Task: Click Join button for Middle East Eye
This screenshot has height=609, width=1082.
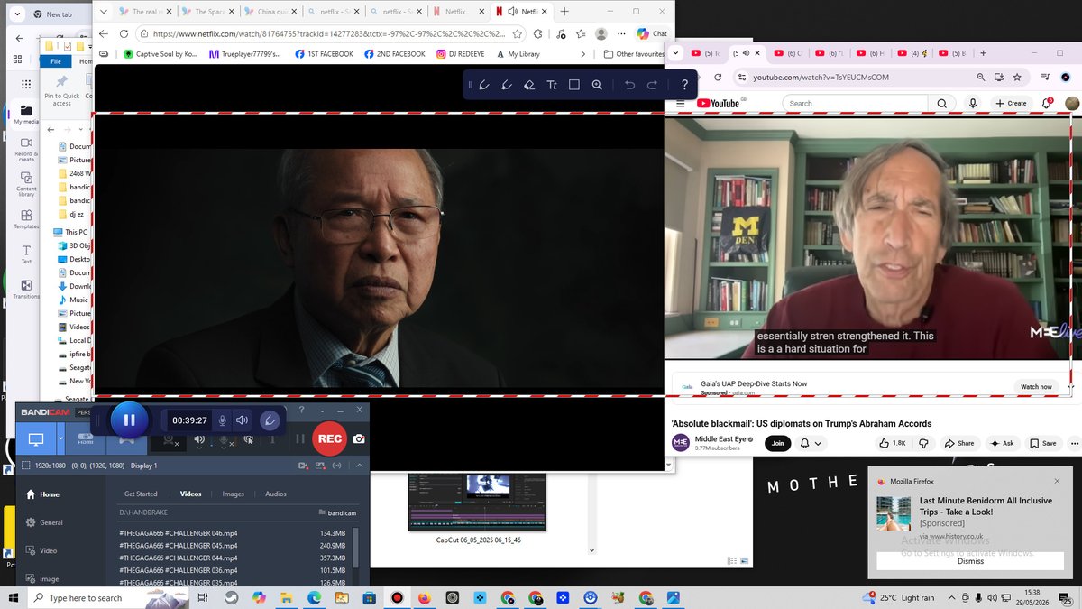Action: click(x=776, y=443)
